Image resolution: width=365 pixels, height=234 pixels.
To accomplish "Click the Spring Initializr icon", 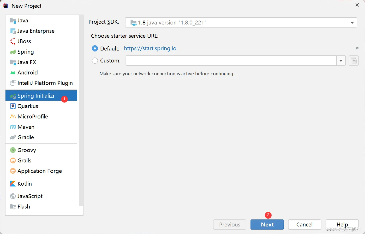I will pyautogui.click(x=13, y=96).
